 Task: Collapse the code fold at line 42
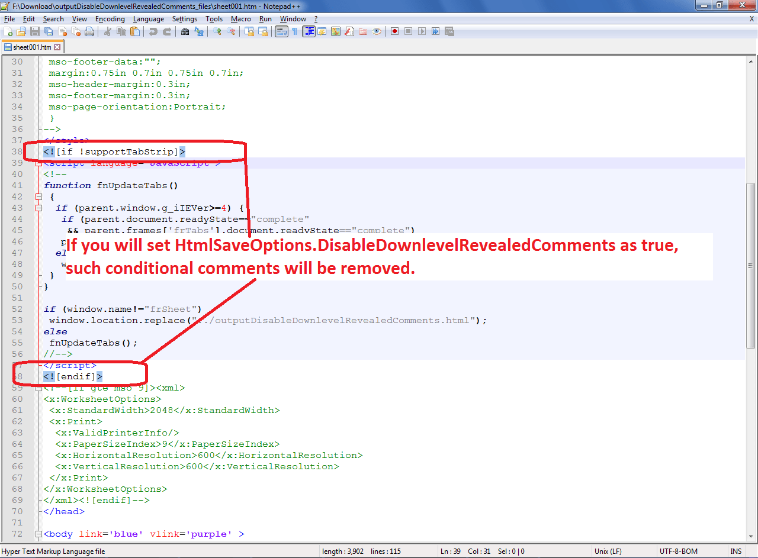38,196
